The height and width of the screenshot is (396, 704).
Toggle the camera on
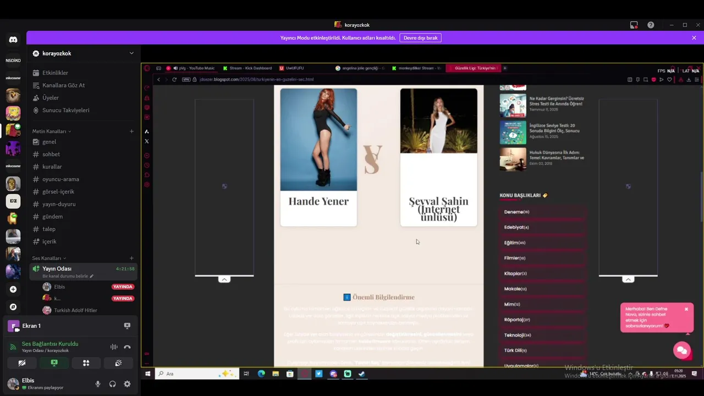(x=21, y=363)
